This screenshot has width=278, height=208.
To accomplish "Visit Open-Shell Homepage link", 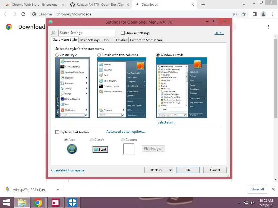I will [68, 170].
